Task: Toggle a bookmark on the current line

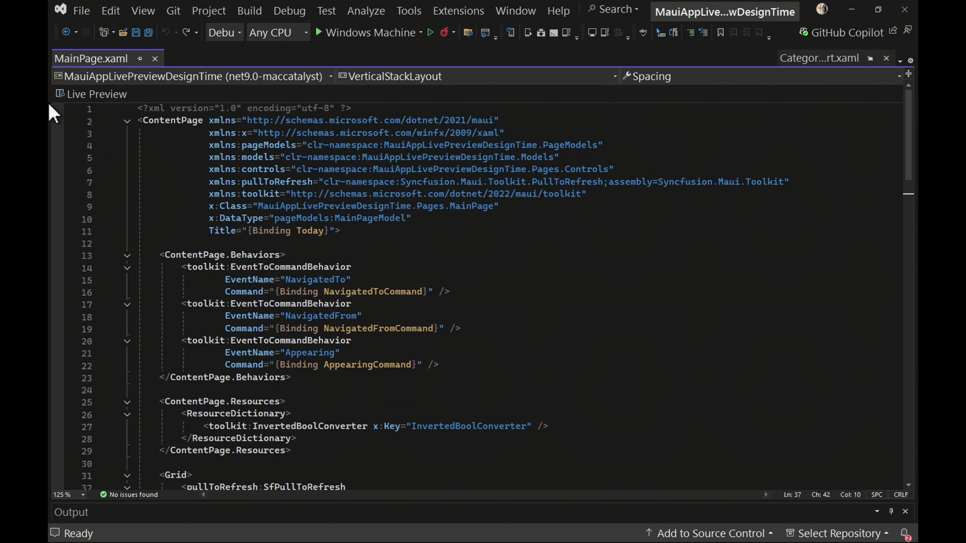Action: pos(720,33)
